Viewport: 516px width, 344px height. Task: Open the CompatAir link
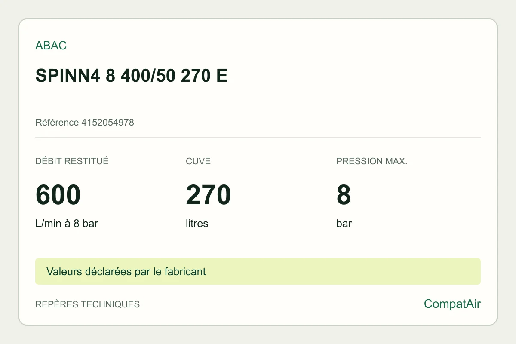click(452, 304)
